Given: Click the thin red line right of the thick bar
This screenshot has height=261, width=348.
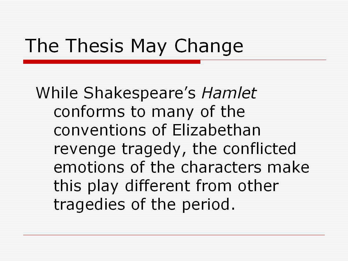Looking at the screenshot, I should [x=263, y=60].
